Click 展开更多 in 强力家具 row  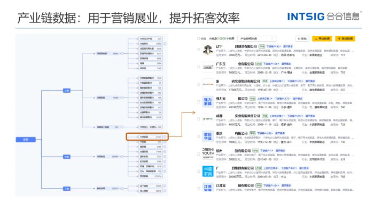click(298, 99)
